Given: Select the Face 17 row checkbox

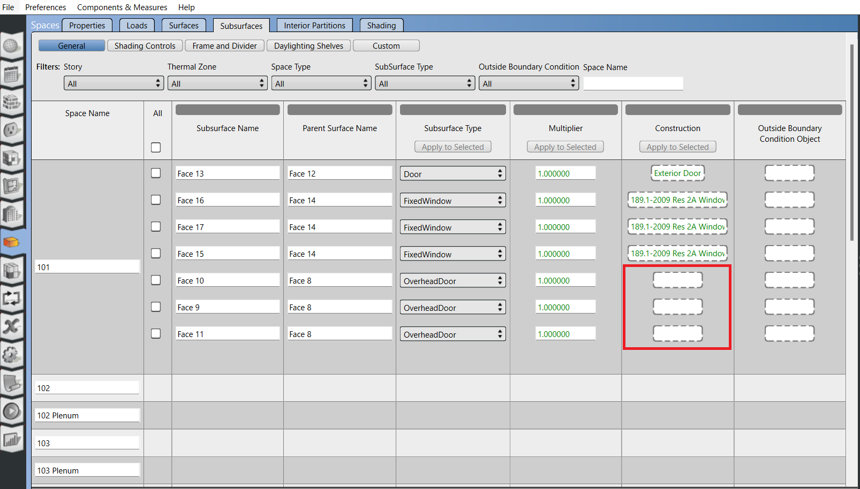Looking at the screenshot, I should (156, 226).
